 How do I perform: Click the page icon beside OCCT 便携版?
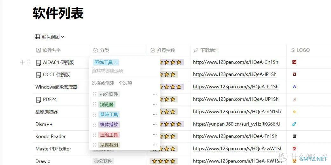(38, 75)
